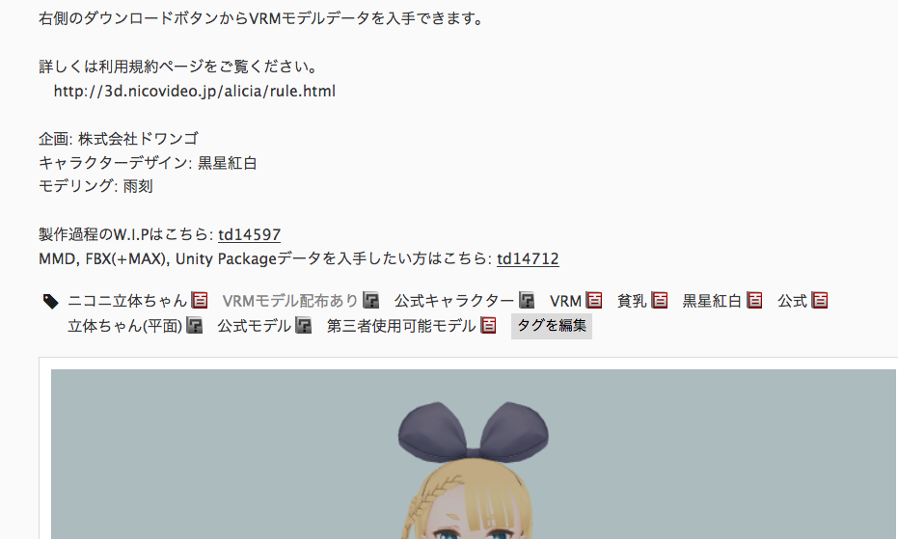Click the 右側のダウンロードボタン description line
Image resolution: width=898 pixels, height=539 pixels.
pyautogui.click(x=261, y=19)
